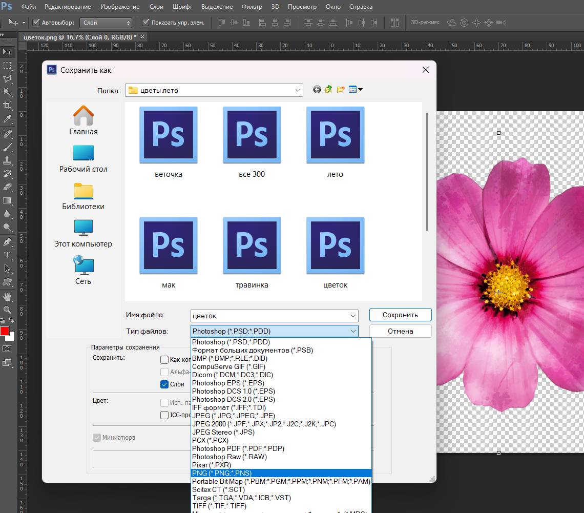Viewport: 584px width, 513px height.
Task: Open the Фильтр menu
Action: click(x=251, y=7)
